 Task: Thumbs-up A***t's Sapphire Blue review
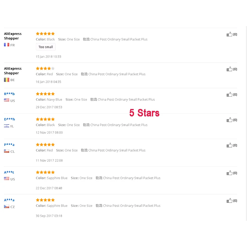click(x=229, y=173)
